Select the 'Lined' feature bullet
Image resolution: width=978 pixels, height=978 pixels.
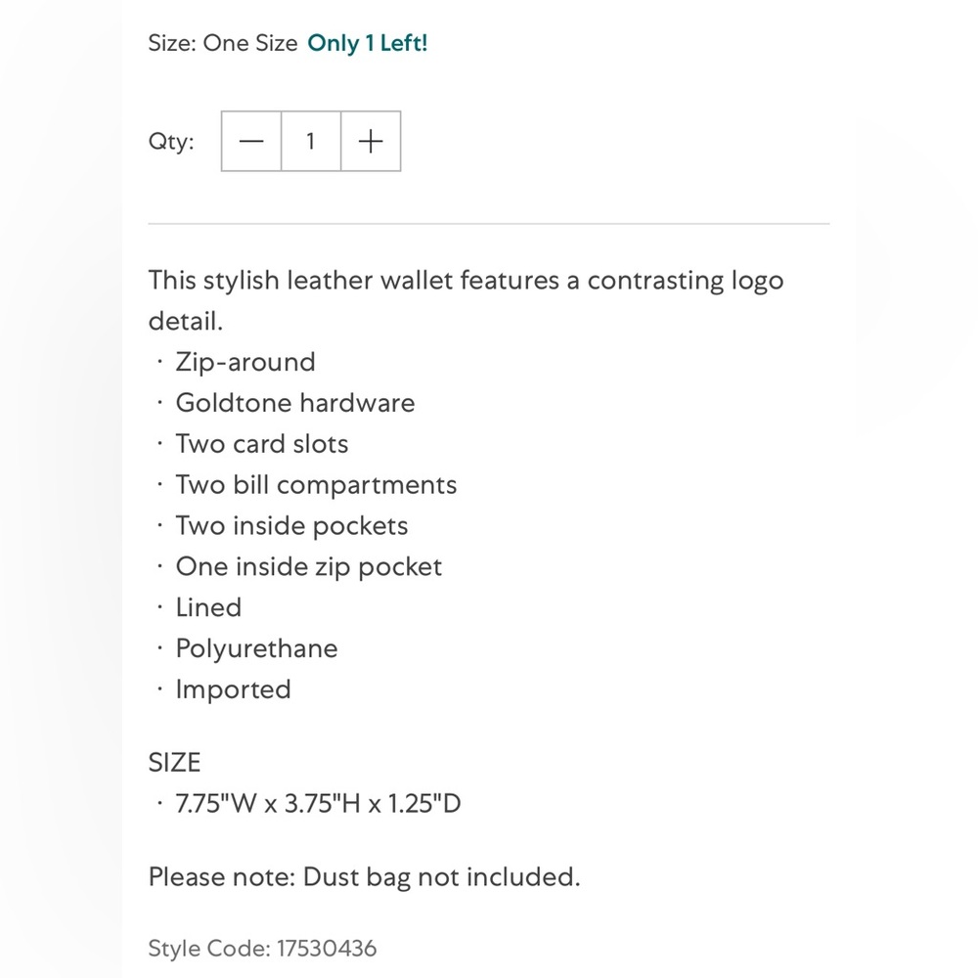(x=208, y=607)
